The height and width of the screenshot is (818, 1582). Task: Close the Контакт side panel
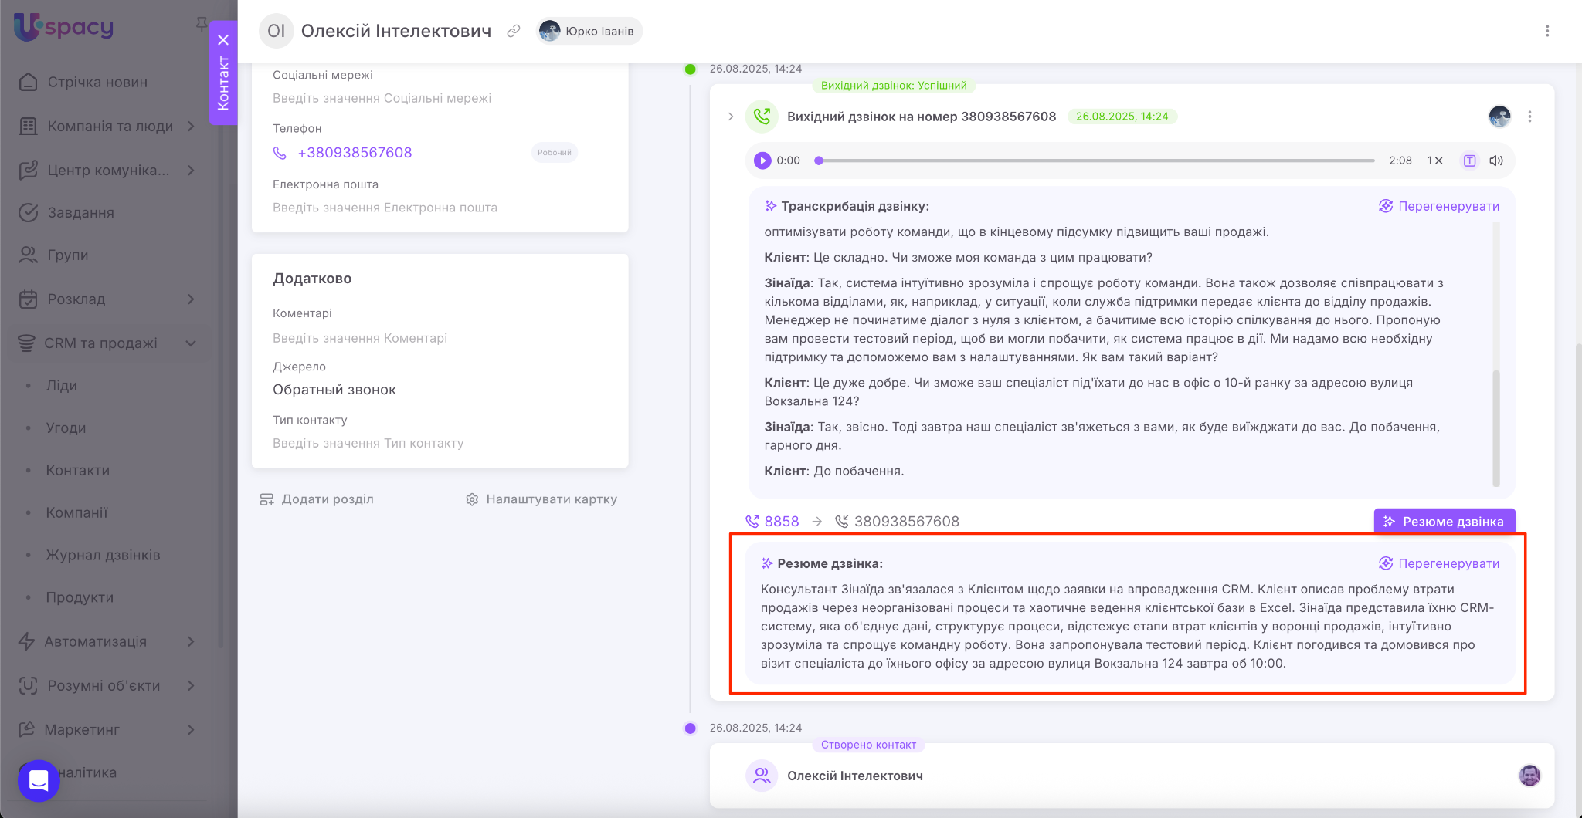223,40
